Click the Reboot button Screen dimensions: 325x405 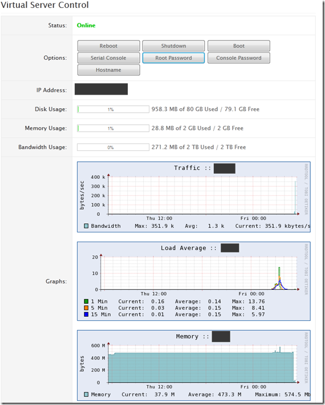point(108,46)
